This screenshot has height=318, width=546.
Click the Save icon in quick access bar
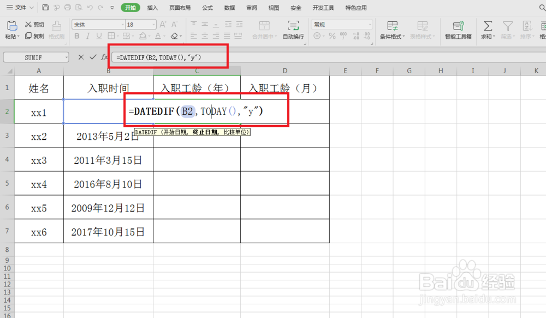tap(45, 7)
